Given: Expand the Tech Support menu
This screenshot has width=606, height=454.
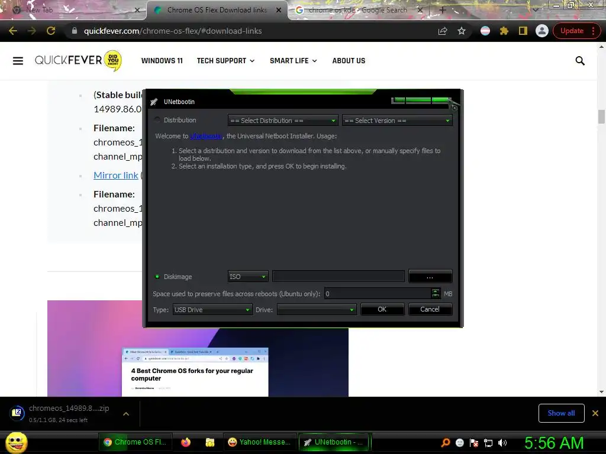Looking at the screenshot, I should [x=225, y=61].
